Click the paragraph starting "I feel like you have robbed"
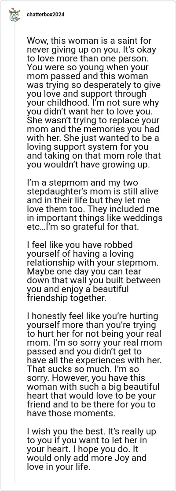The height and width of the screenshot is (491, 176). pyautogui.click(x=93, y=271)
